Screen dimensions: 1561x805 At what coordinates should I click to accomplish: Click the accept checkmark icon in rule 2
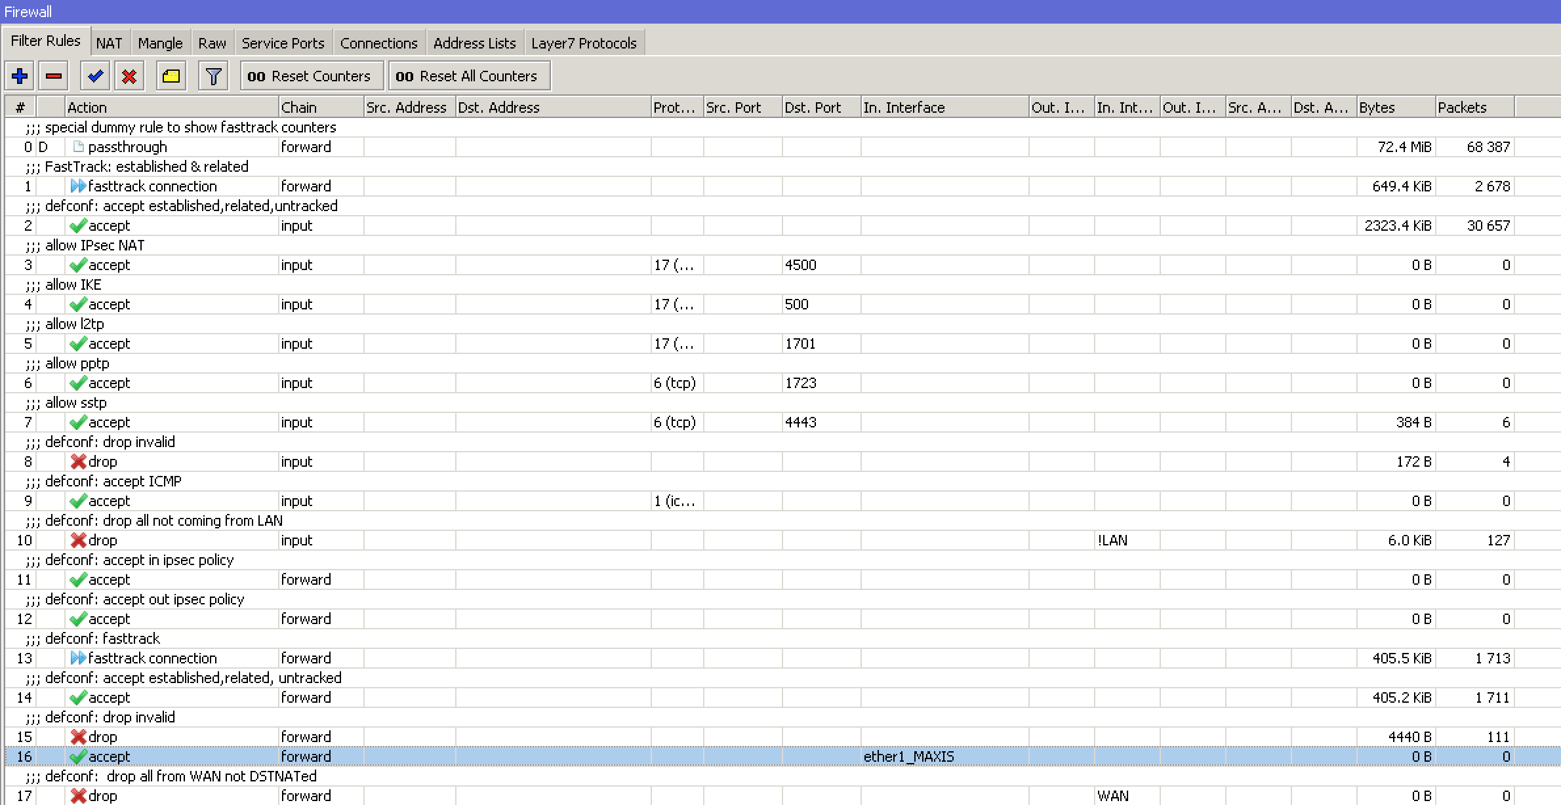[x=78, y=226]
